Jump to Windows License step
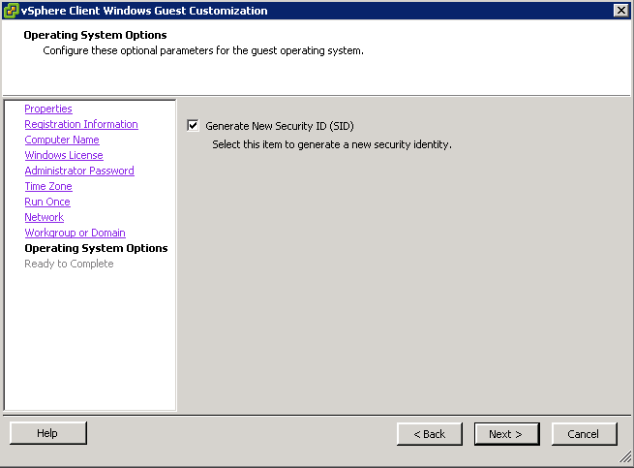This screenshot has height=468, width=634. tap(64, 155)
